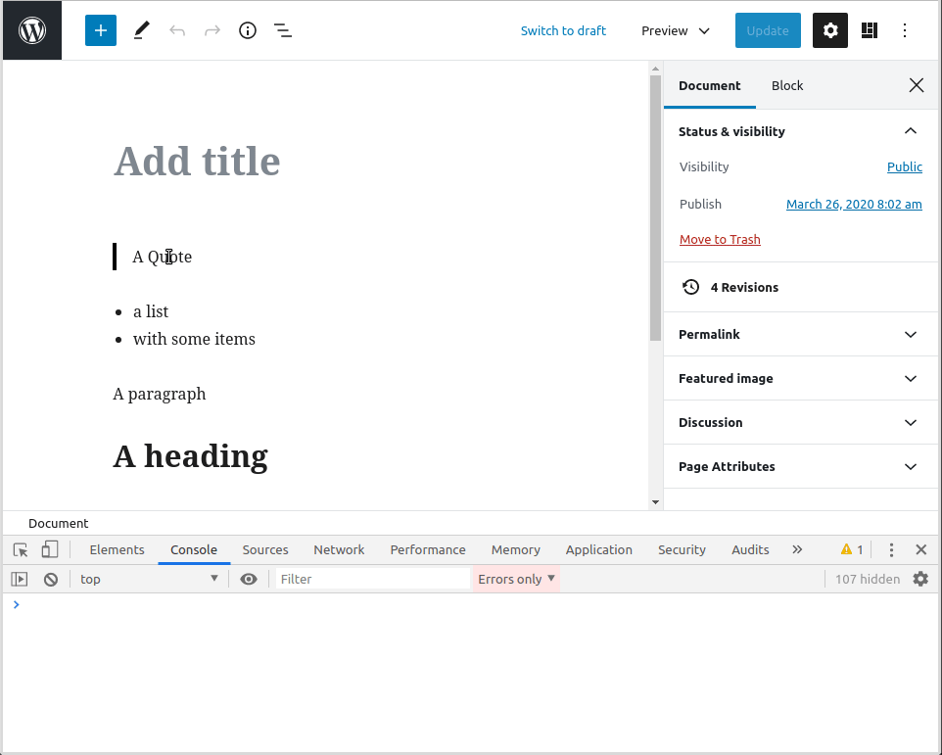942x755 pixels.
Task: Click the WordPress logo icon
Action: 32,30
